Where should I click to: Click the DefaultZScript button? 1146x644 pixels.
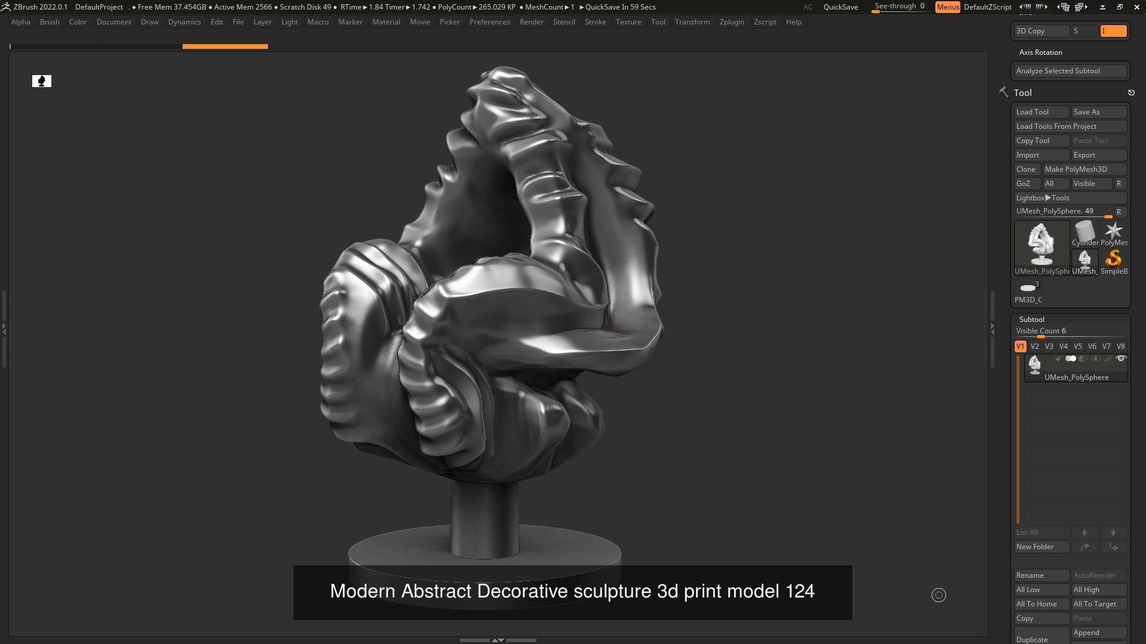coord(987,7)
